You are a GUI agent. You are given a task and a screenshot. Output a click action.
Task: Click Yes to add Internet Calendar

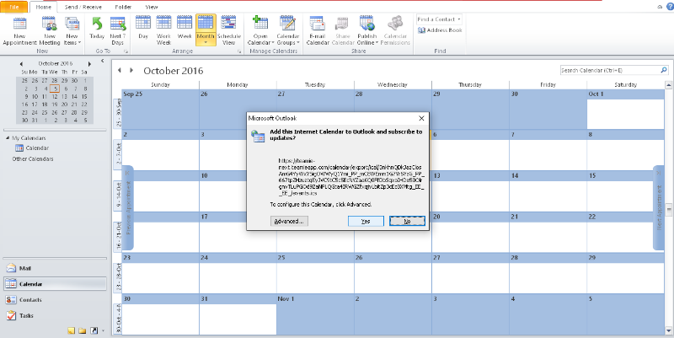coord(366,221)
